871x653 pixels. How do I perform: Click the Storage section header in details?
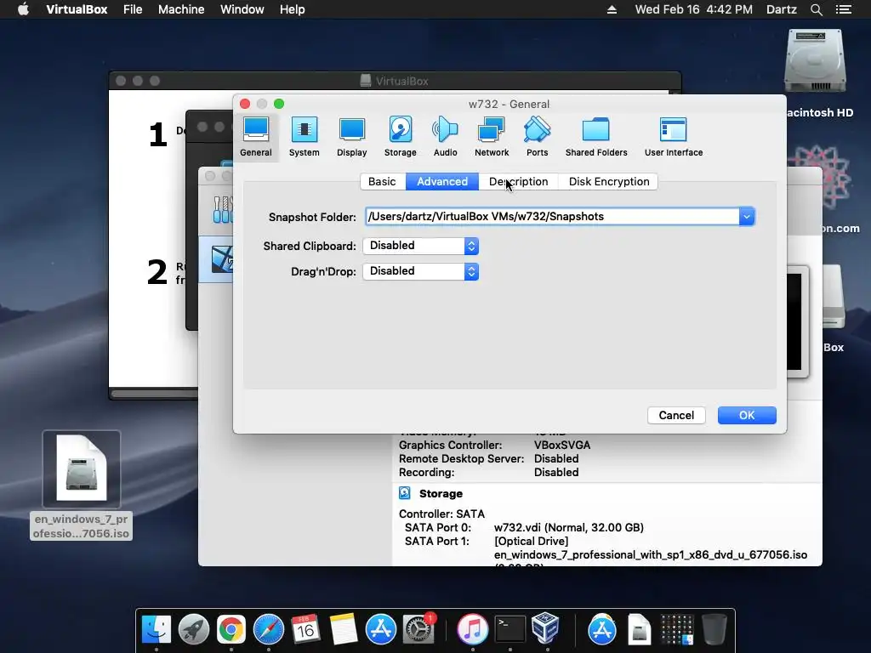pos(441,494)
